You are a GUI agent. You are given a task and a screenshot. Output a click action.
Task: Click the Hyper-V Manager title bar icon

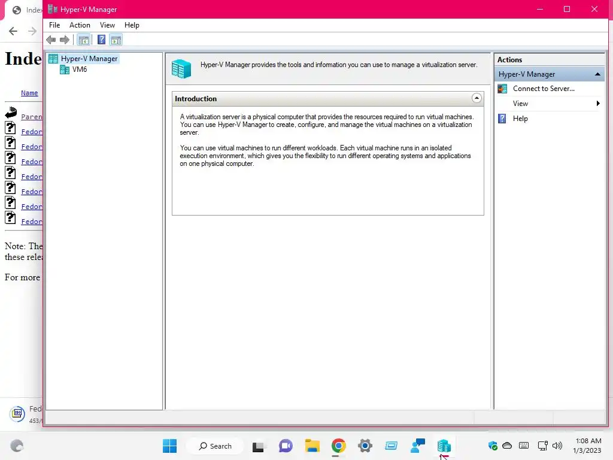point(53,9)
